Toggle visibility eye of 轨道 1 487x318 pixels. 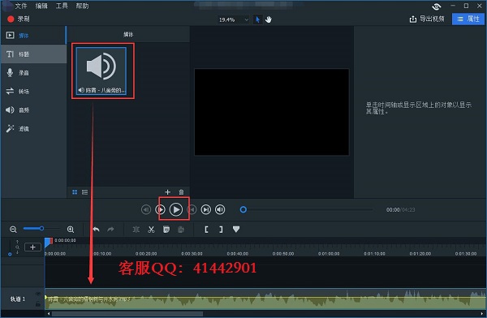click(38, 294)
